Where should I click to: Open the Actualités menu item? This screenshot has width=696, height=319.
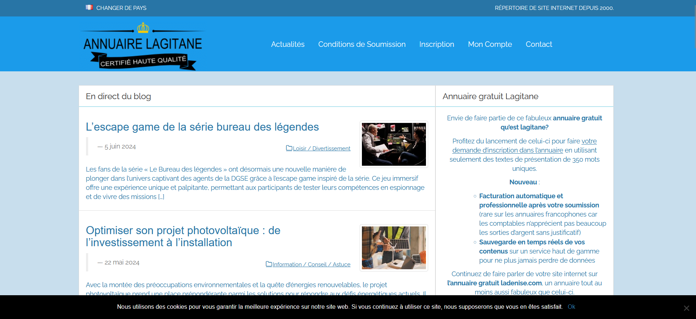288,44
